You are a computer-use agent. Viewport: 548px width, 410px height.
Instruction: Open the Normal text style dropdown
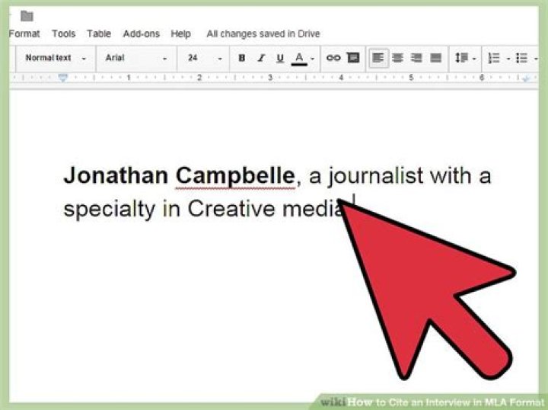pyautogui.click(x=55, y=58)
